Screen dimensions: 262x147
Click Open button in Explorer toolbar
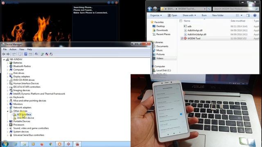click(x=172, y=16)
